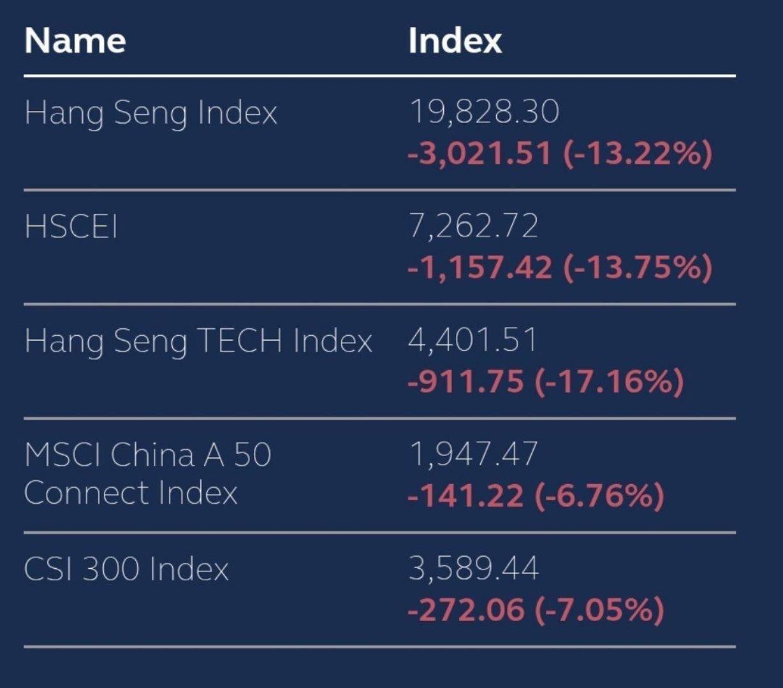Open the CSI 300 Index entry

pyautogui.click(x=126, y=569)
